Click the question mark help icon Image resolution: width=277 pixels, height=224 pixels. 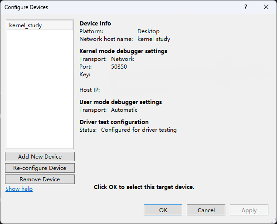[x=246, y=7]
